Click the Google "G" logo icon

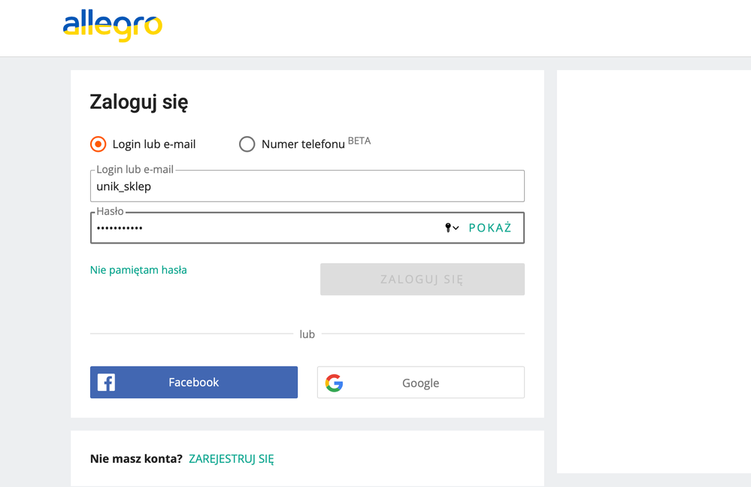pos(335,383)
